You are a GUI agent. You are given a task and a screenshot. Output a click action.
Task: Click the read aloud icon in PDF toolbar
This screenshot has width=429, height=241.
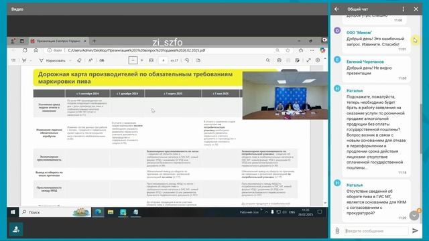(90, 60)
